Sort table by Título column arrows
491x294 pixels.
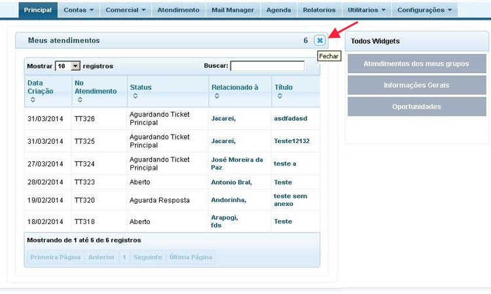pyautogui.click(x=279, y=96)
